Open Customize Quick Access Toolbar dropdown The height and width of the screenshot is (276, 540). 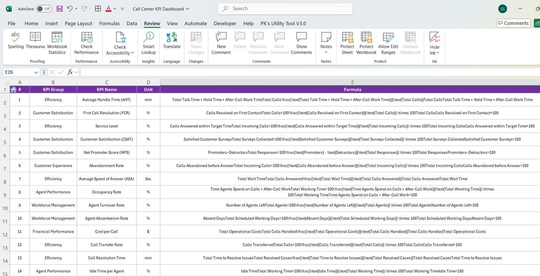tap(122, 9)
